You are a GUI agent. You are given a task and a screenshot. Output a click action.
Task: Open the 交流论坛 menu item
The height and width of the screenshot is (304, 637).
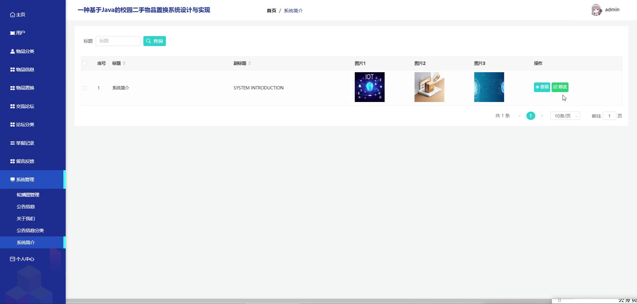tap(33, 106)
